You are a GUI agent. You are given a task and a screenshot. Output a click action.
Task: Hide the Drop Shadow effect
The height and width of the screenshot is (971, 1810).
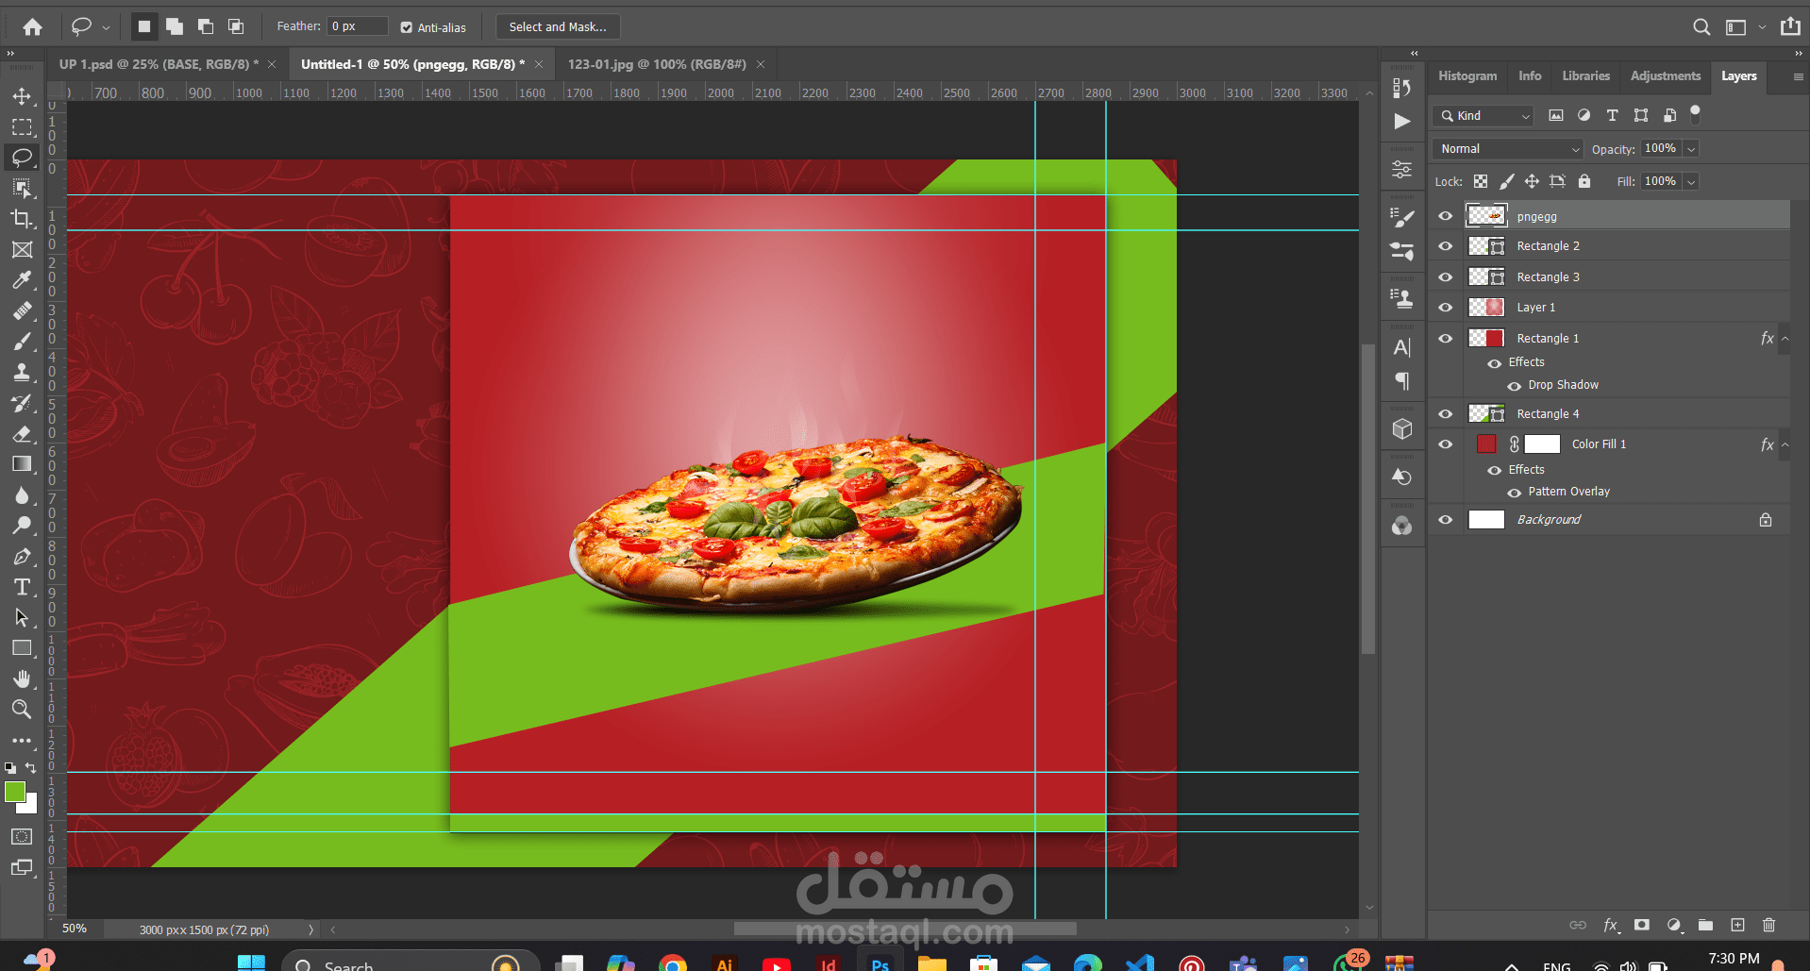pyautogui.click(x=1515, y=386)
